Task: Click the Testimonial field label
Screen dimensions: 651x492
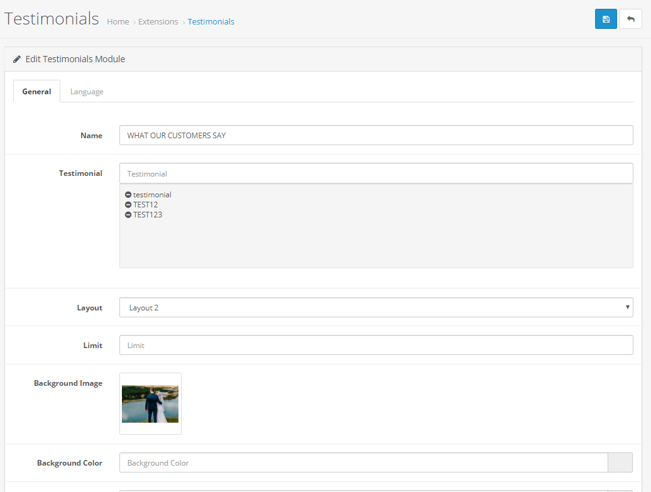Action: (x=80, y=173)
